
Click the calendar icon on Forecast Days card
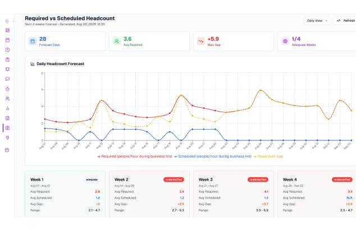click(33, 42)
